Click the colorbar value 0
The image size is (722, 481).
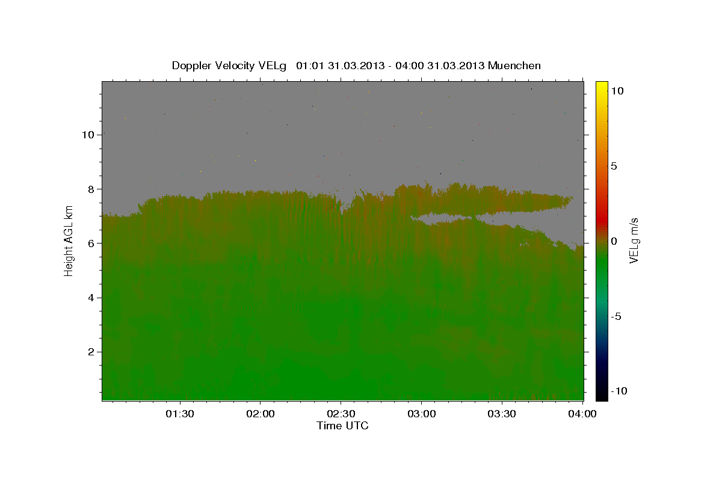pyautogui.click(x=614, y=241)
